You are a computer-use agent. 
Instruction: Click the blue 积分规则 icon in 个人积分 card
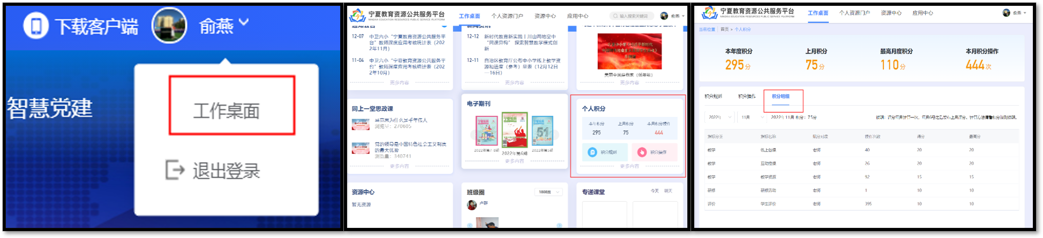point(592,152)
